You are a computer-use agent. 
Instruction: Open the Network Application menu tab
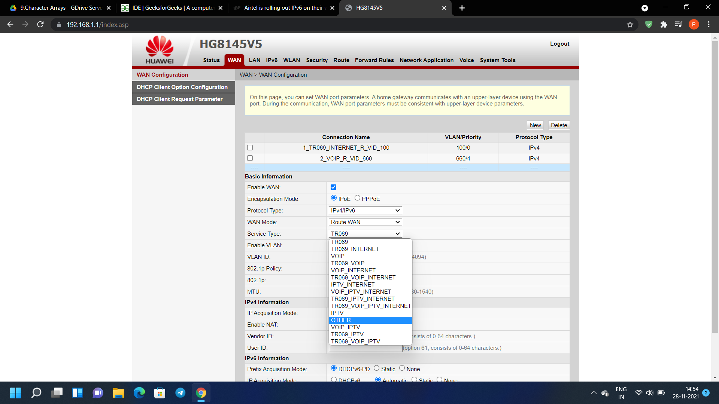tap(427, 60)
